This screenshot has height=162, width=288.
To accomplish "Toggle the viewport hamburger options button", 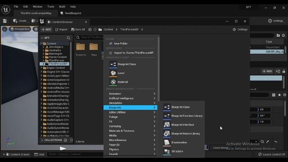I will tap(4, 29).
